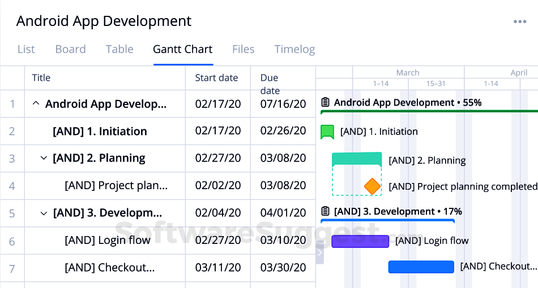The image size is (538, 288).
Task: Click the panel collapse arrow on divider
Action: [319, 252]
